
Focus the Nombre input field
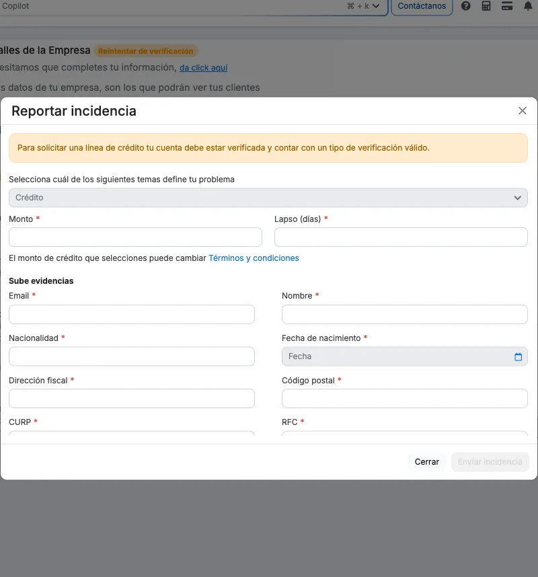pos(405,314)
